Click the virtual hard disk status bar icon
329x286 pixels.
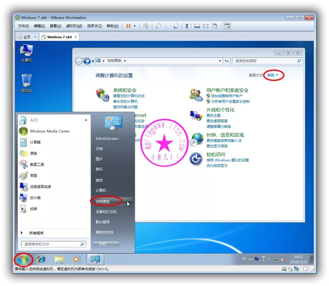(x=284, y=269)
